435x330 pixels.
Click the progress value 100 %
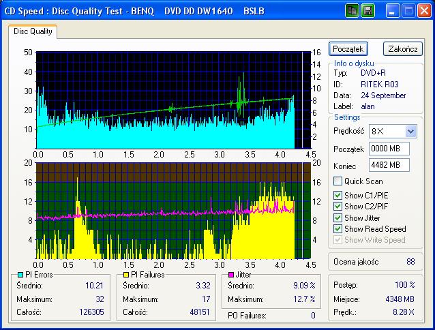405,285
